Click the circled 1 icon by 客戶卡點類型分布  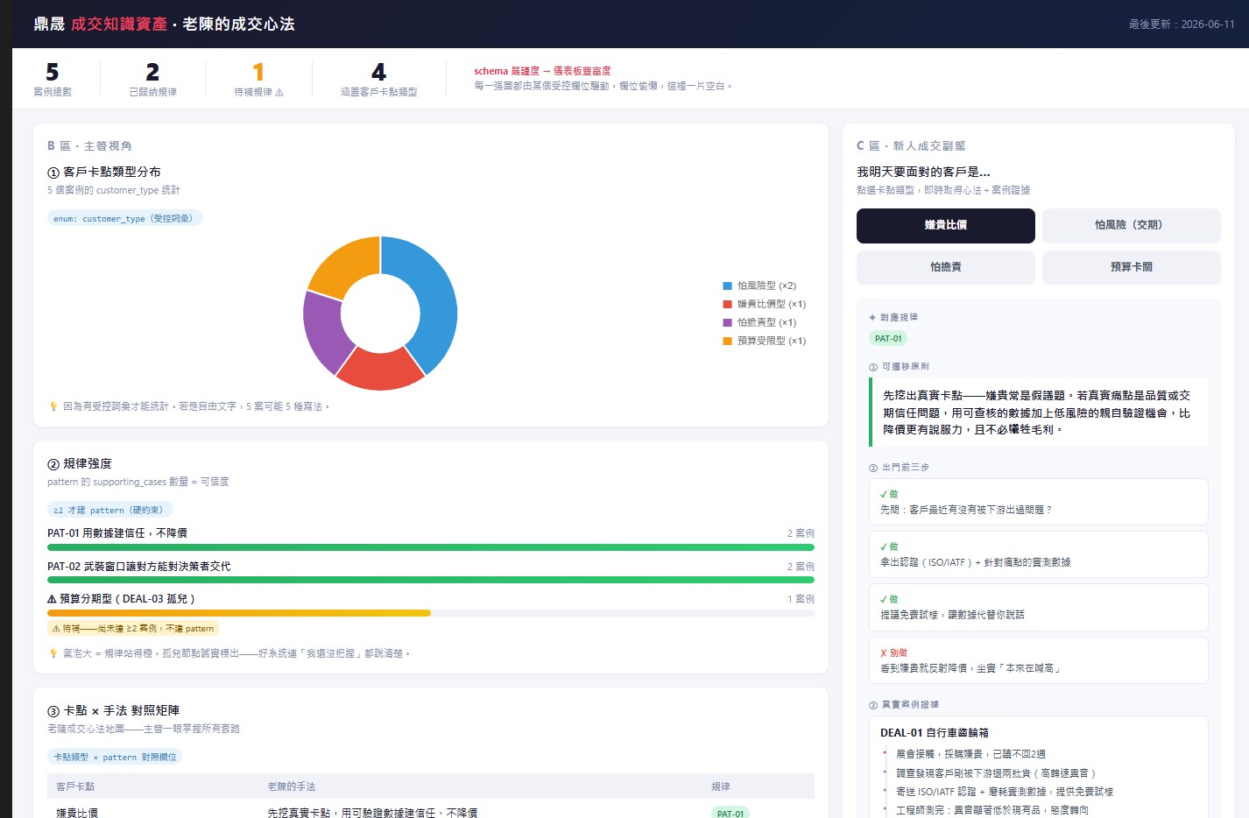53,173
